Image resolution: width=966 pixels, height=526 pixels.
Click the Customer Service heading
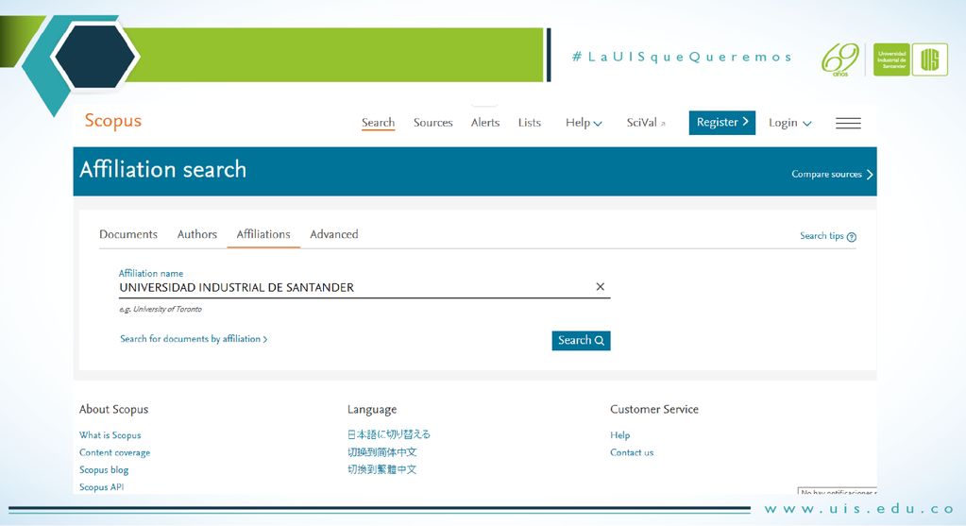point(654,409)
